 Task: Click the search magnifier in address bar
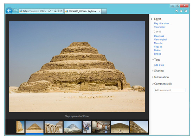pos(49,11)
